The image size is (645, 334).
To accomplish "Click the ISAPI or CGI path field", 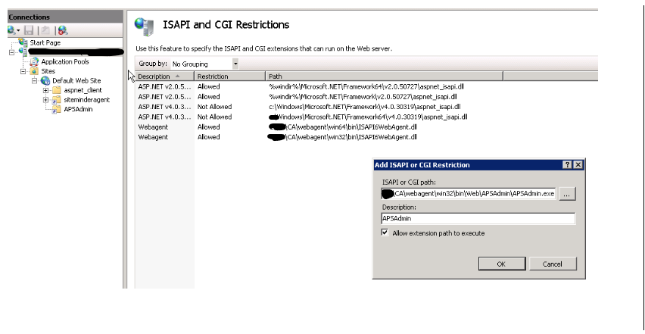I will 469,194.
